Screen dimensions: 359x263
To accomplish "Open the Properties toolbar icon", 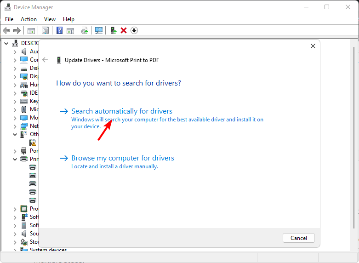I will (45, 30).
